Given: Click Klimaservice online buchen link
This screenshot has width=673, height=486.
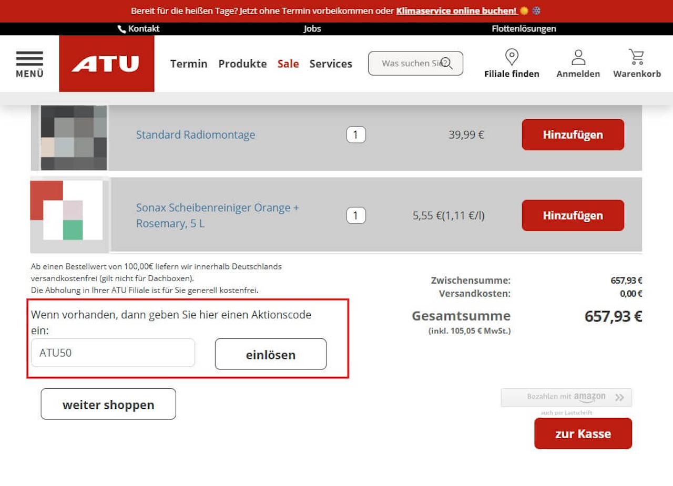Looking at the screenshot, I should pyautogui.click(x=456, y=11).
